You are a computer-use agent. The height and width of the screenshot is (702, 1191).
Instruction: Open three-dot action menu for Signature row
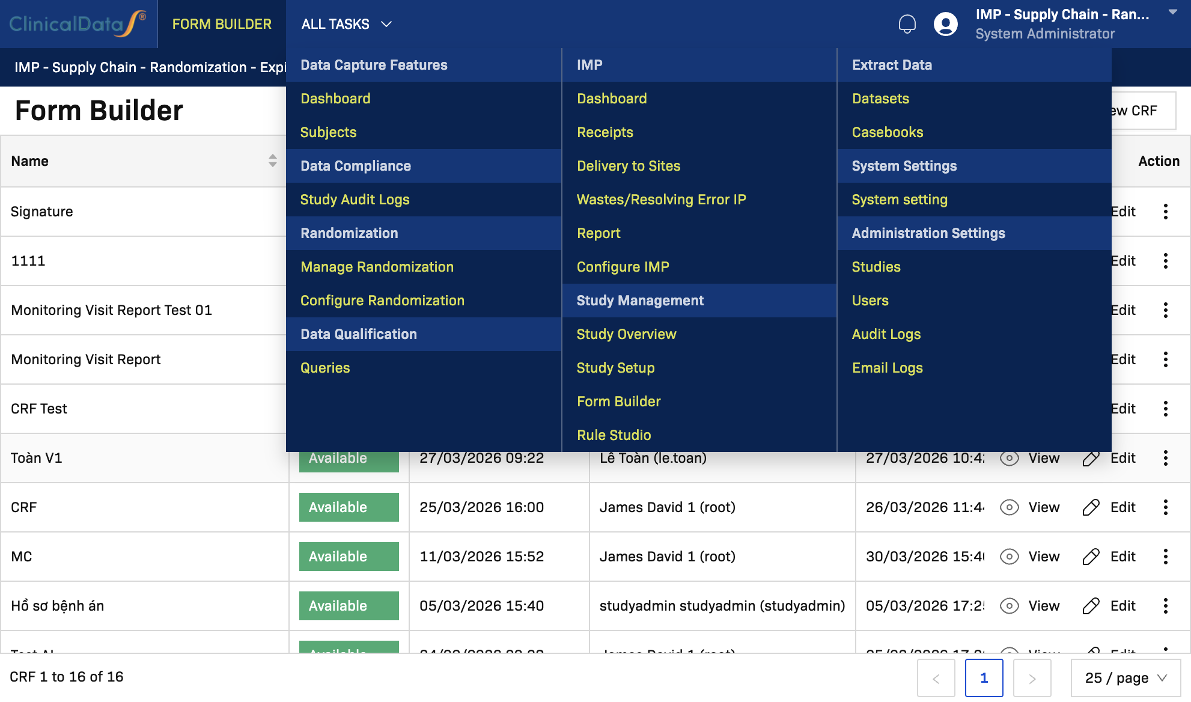point(1166,212)
